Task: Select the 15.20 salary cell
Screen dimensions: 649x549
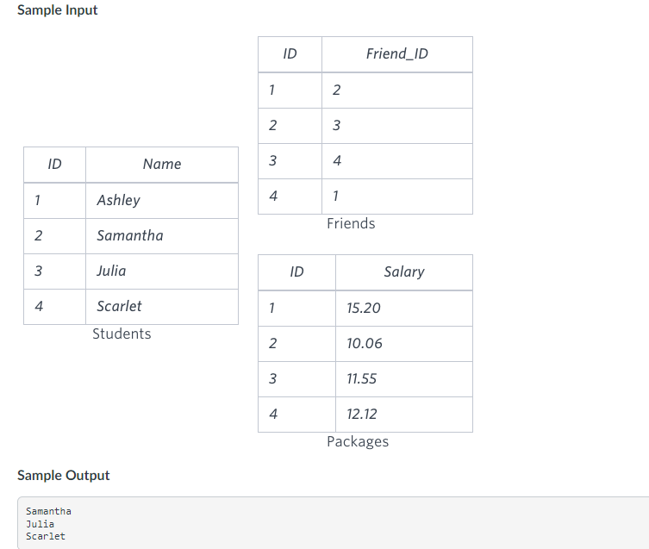Action: pyautogui.click(x=404, y=309)
